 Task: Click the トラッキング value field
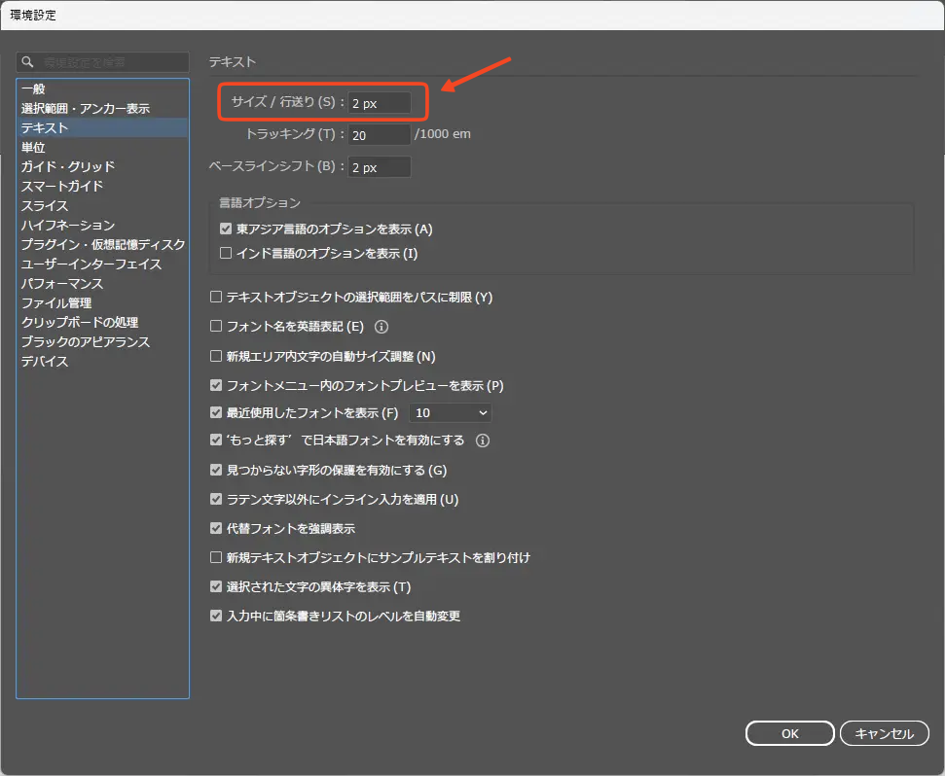click(380, 135)
